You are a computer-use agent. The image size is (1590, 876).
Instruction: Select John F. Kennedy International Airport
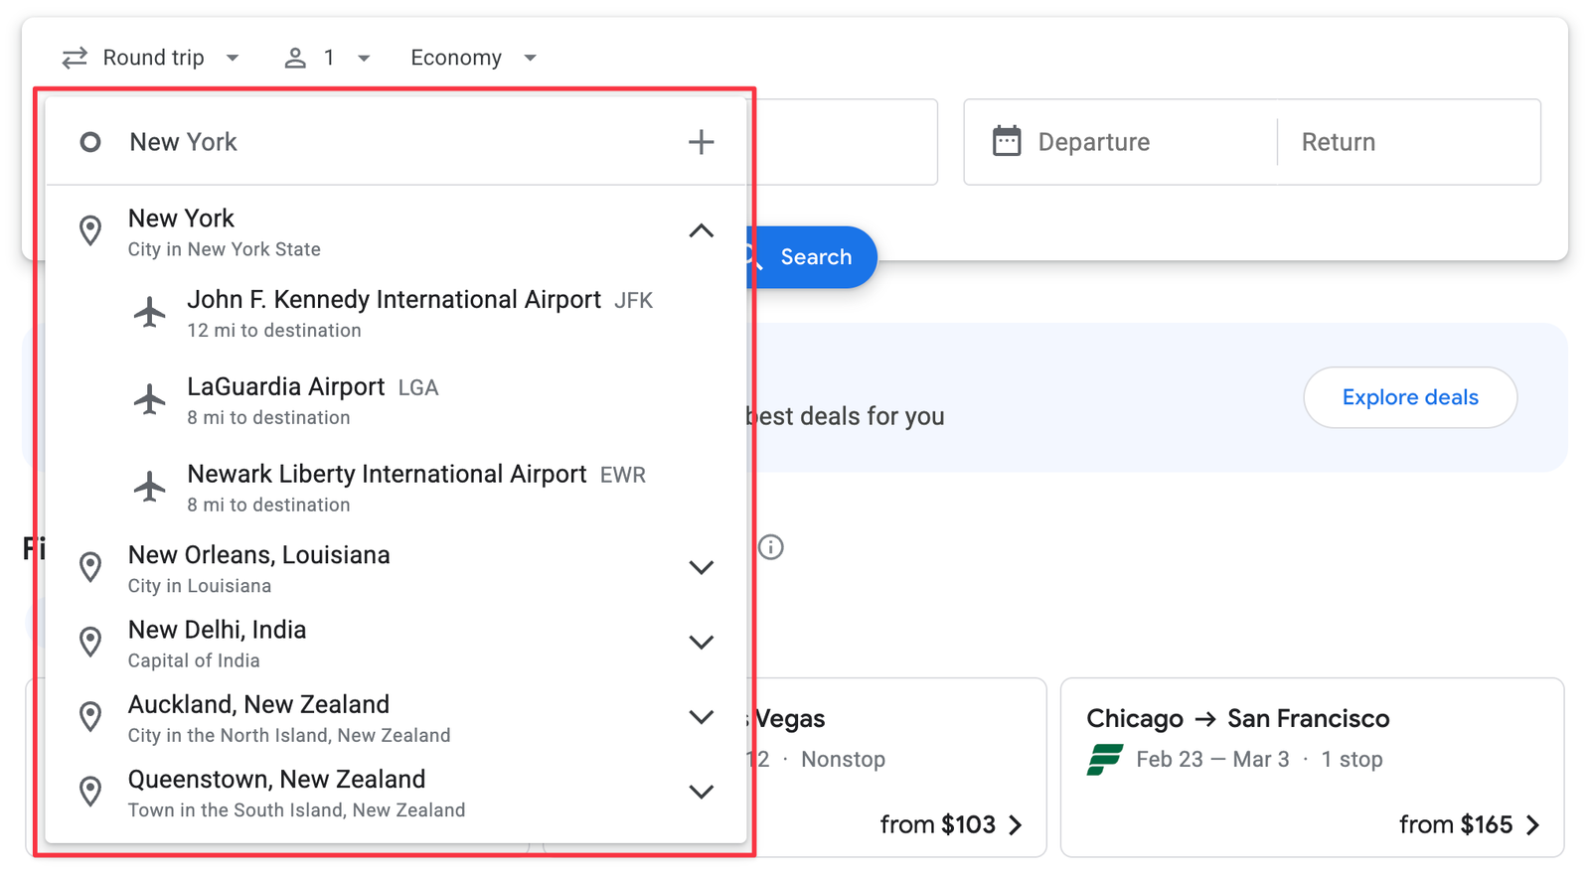pyautogui.click(x=394, y=313)
